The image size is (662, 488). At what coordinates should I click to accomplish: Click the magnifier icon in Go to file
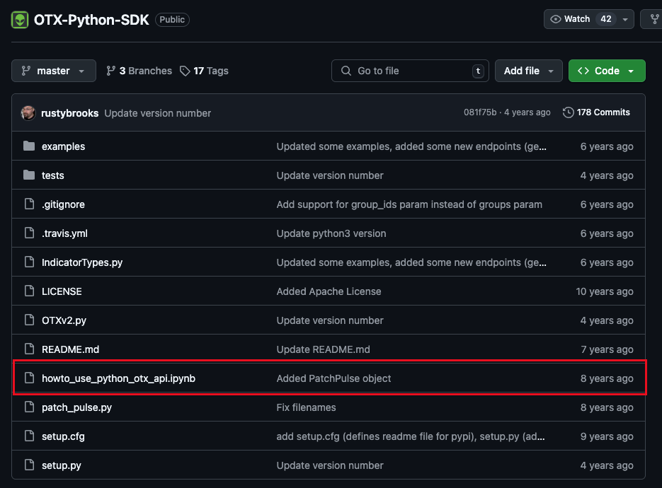coord(346,71)
